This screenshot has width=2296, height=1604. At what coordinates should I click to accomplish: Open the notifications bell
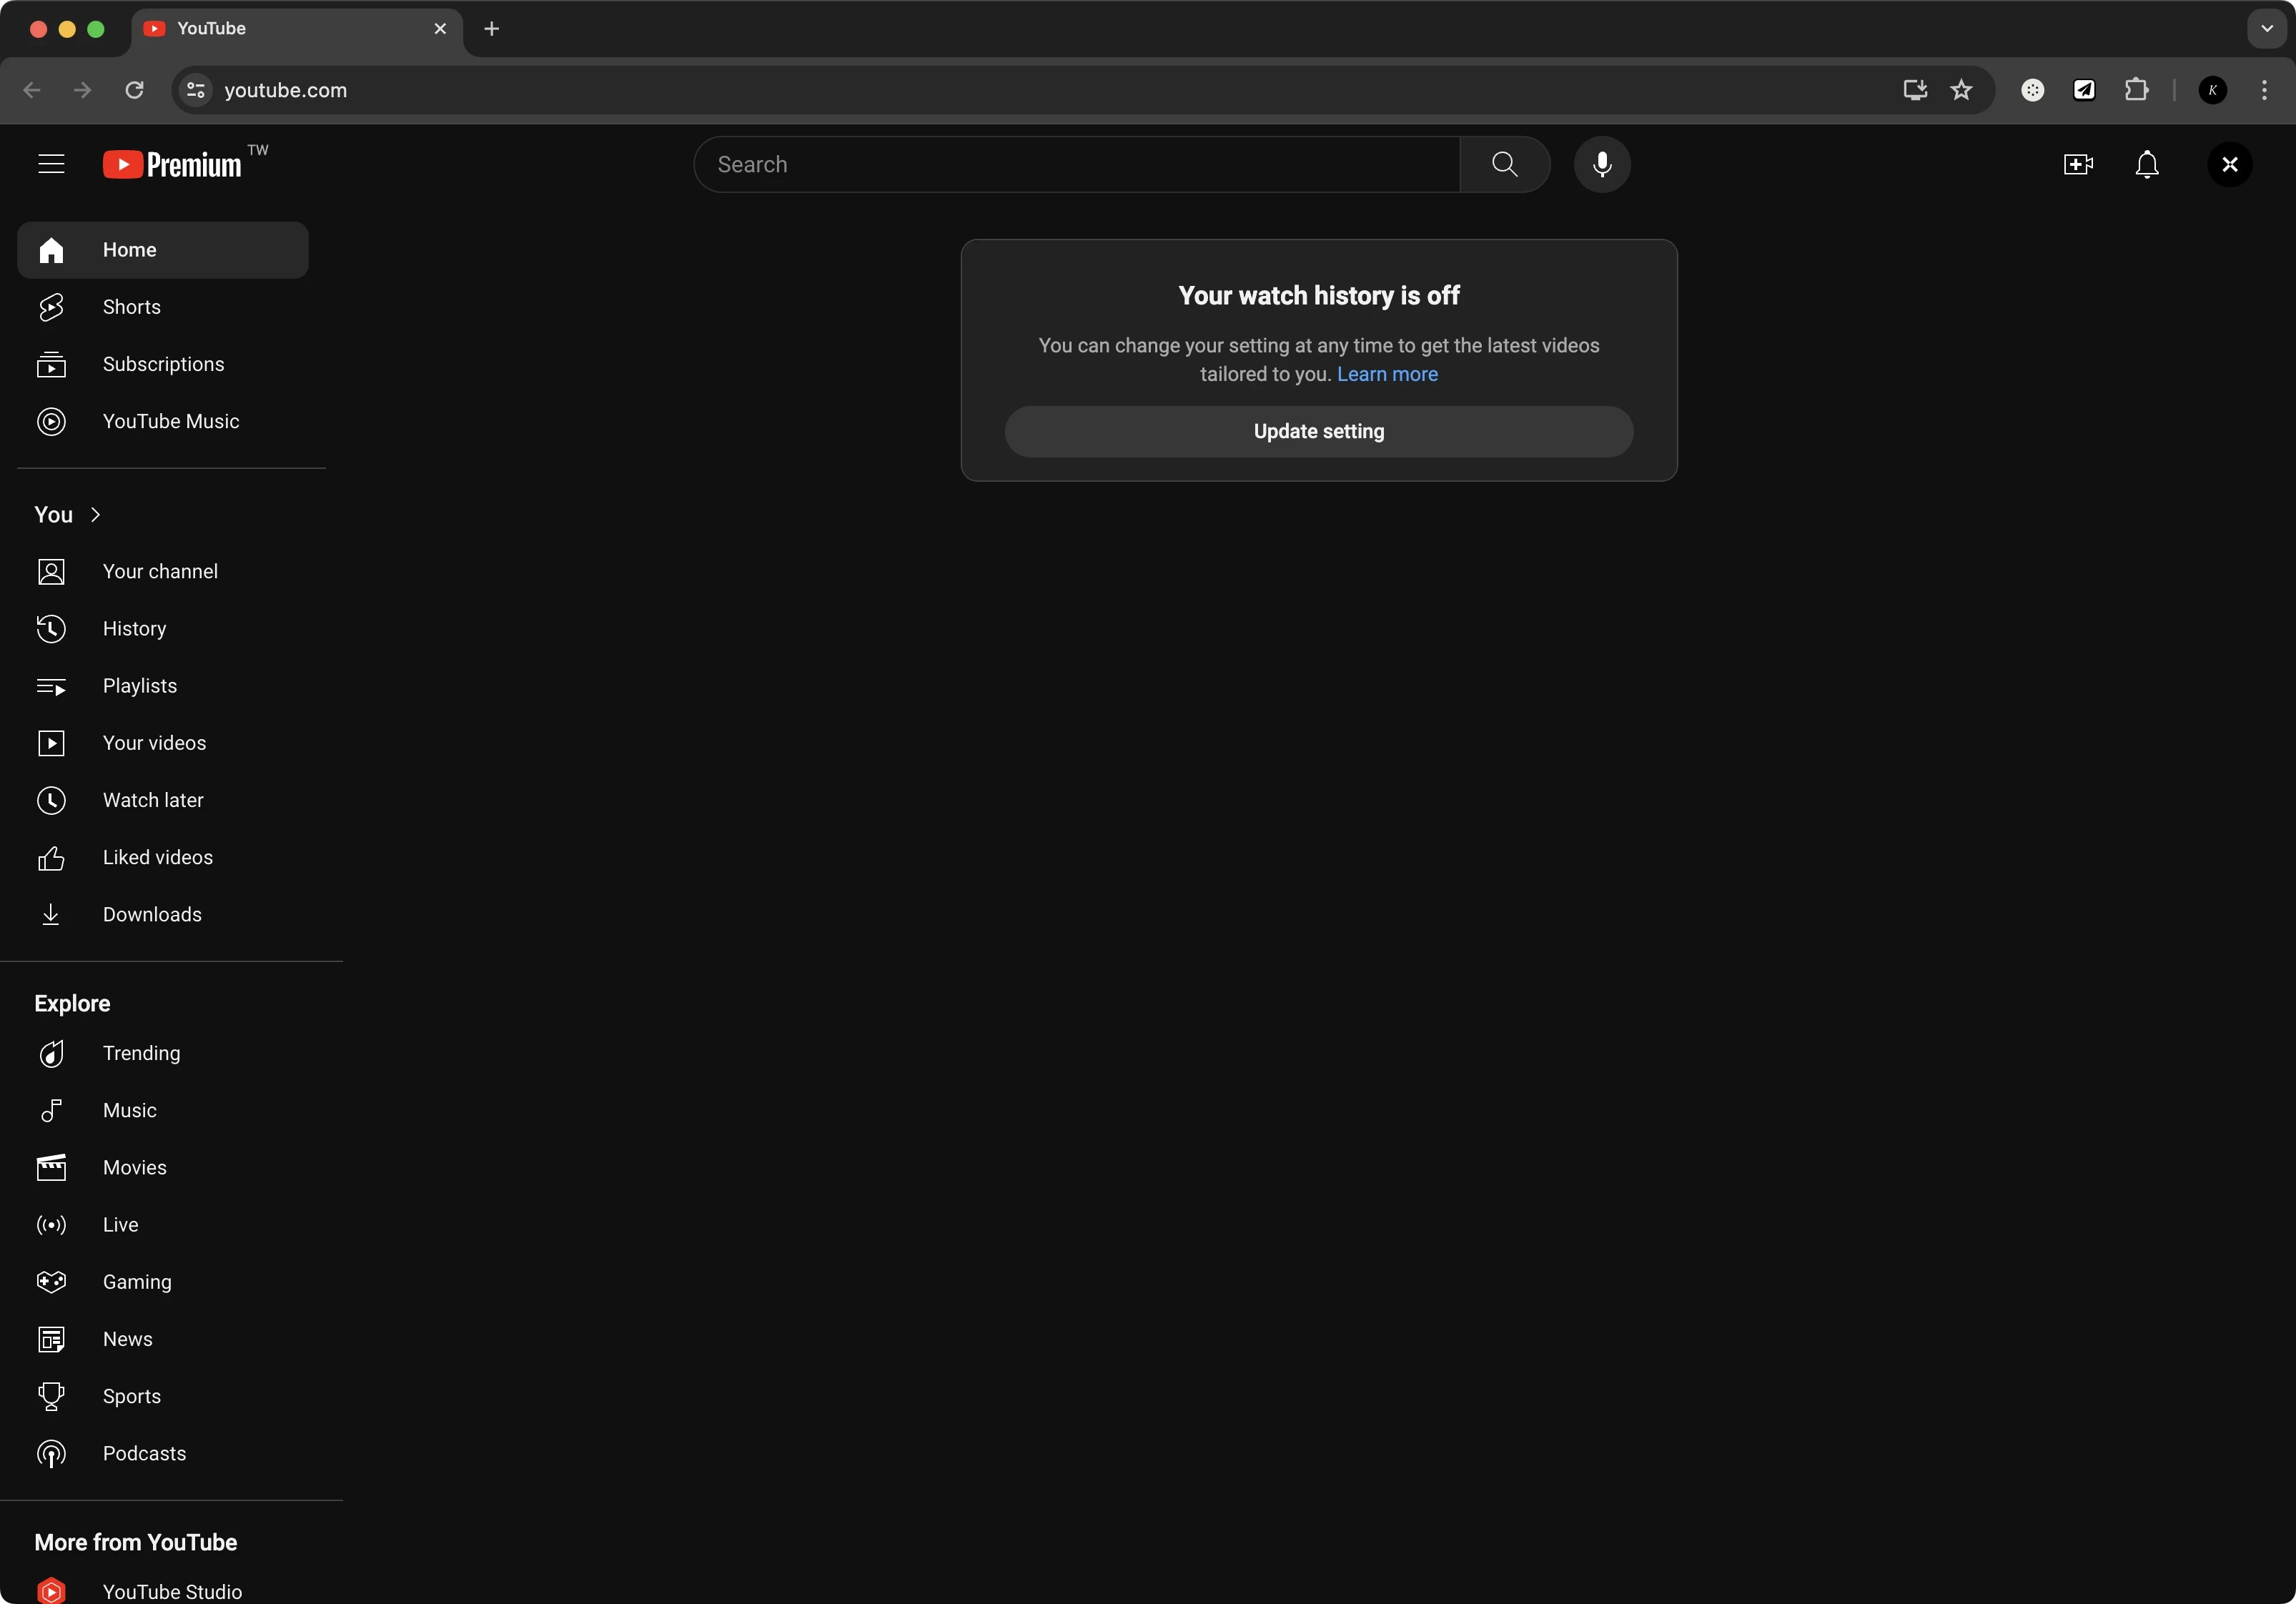2147,164
